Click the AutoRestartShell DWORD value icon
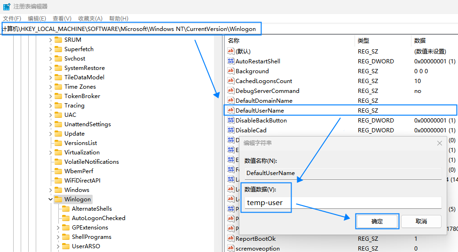 point(230,61)
